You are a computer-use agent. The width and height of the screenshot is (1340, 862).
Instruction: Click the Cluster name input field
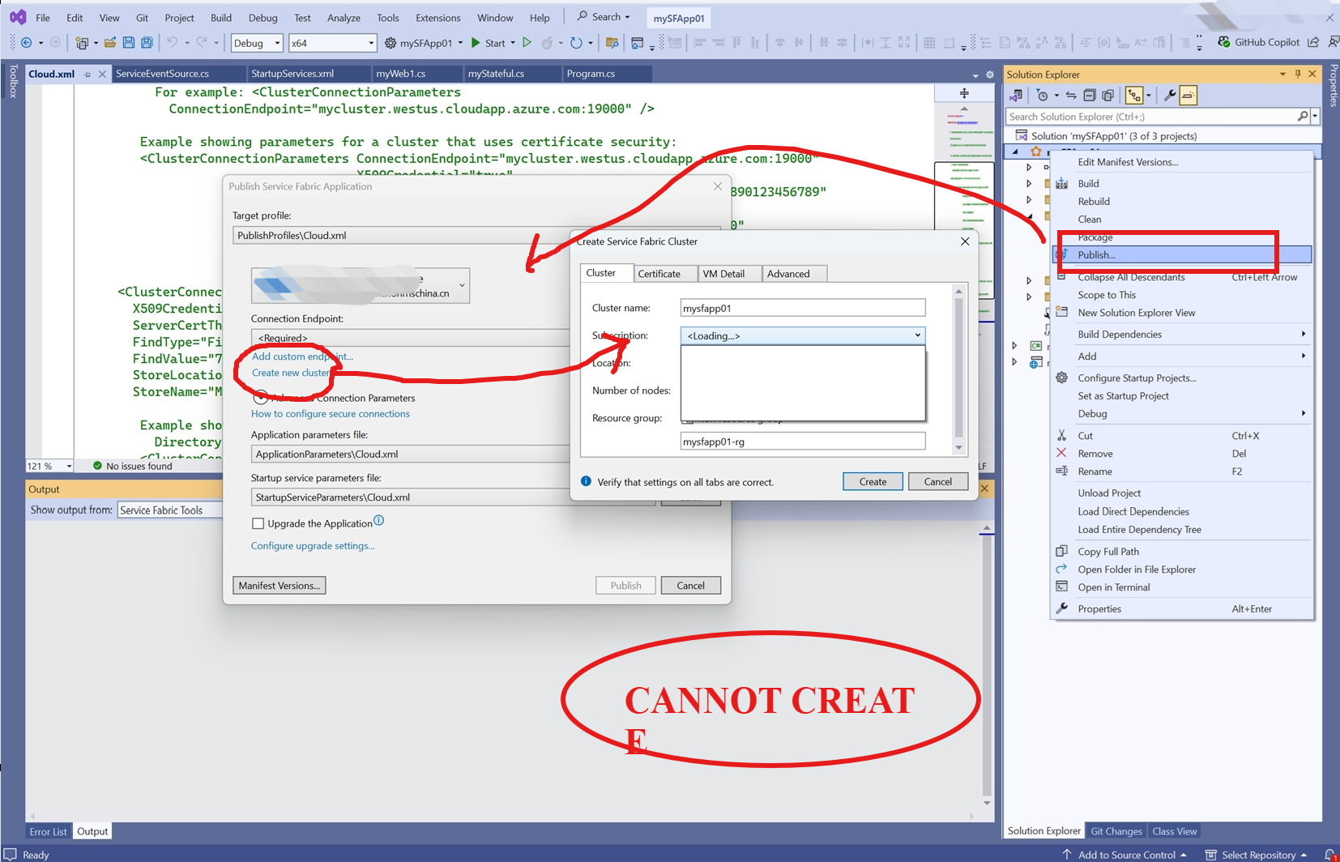(802, 309)
